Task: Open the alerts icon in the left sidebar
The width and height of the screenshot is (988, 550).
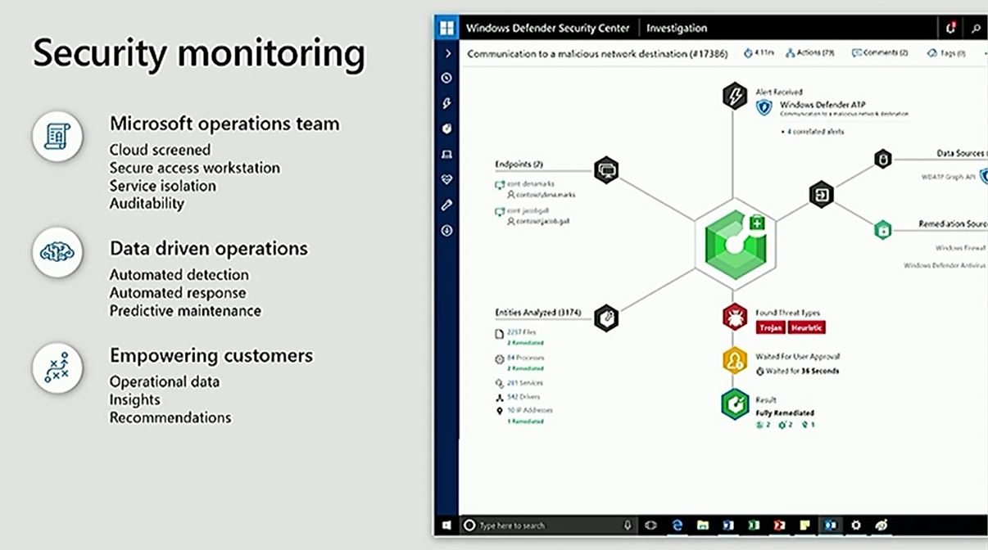Action: pos(446,77)
